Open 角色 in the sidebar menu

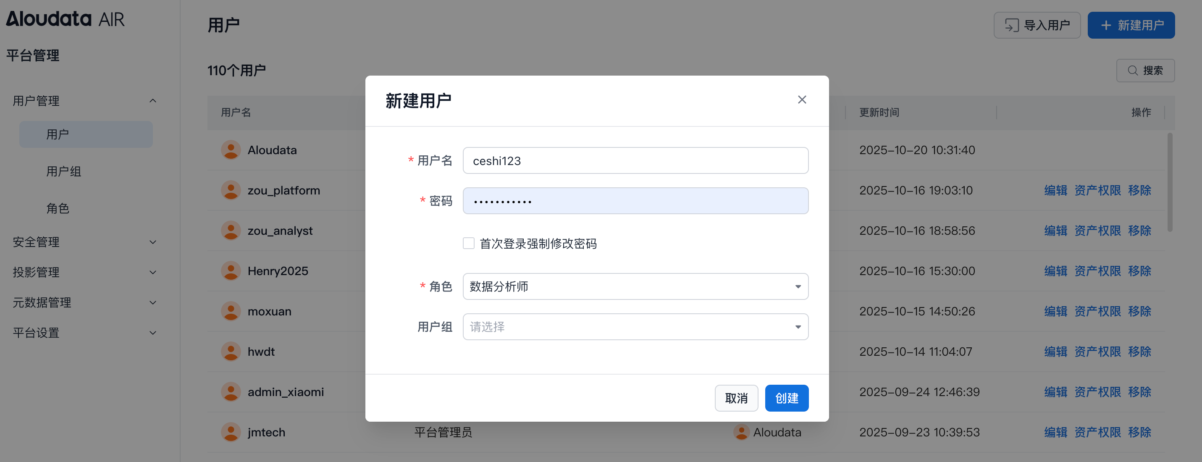pos(58,208)
